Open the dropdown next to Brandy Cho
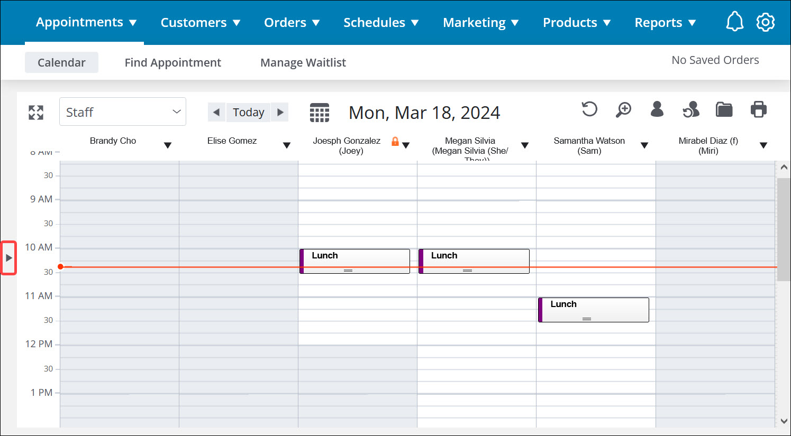The height and width of the screenshot is (436, 791). point(168,144)
